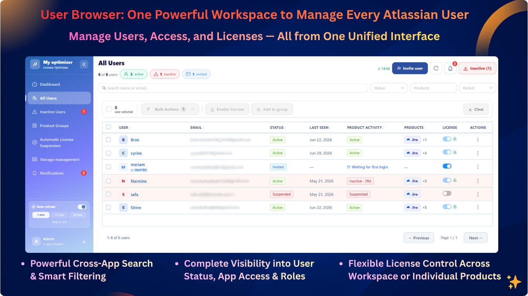Collapse the sidebar with double-chevron icon
Screen dimensions: 528x296
[x=84, y=64]
